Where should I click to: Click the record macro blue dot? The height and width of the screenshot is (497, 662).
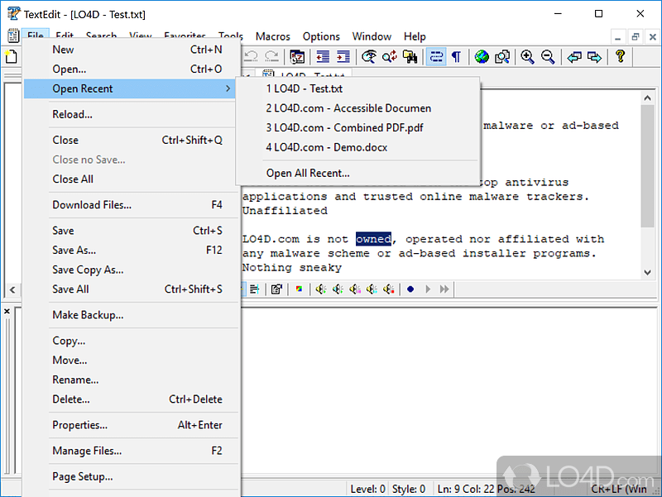tap(410, 289)
